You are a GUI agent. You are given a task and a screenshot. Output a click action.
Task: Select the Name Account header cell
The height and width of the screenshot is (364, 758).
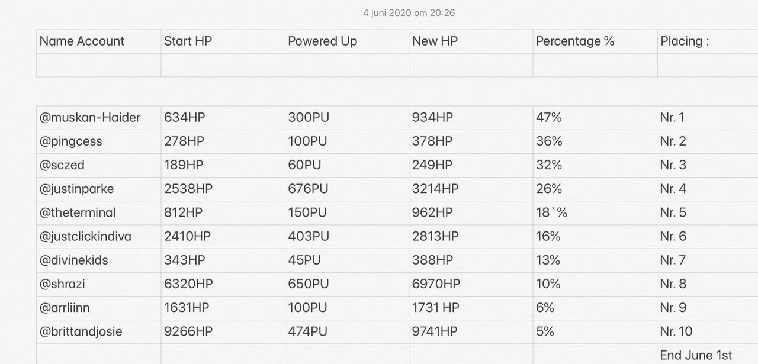point(99,41)
